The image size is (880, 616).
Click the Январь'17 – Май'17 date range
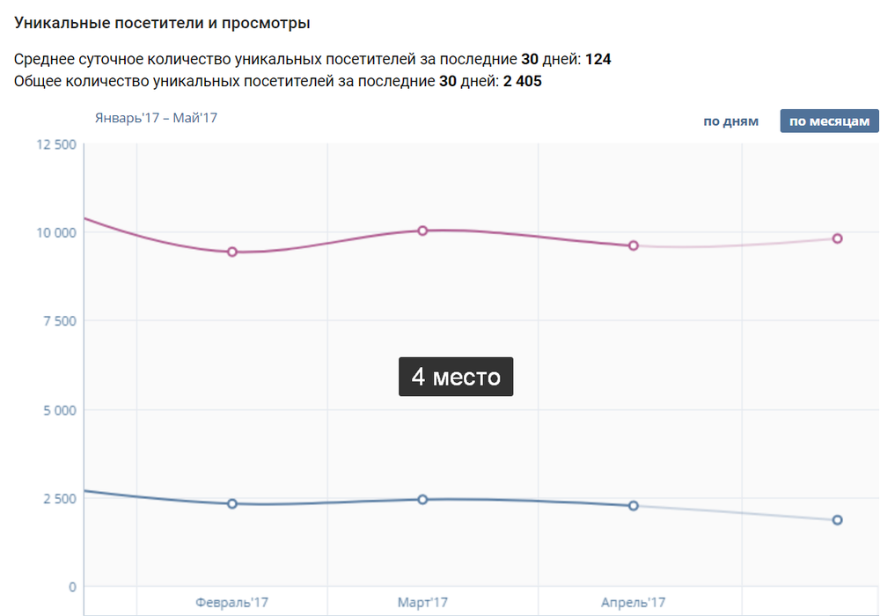(156, 118)
